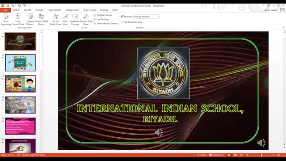This screenshot has width=286, height=161.
Task: Click Save icon in quick access toolbar
Action: (x=8, y=6)
